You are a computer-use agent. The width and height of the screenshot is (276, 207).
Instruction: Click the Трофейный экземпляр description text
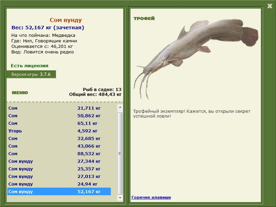pos(192,114)
